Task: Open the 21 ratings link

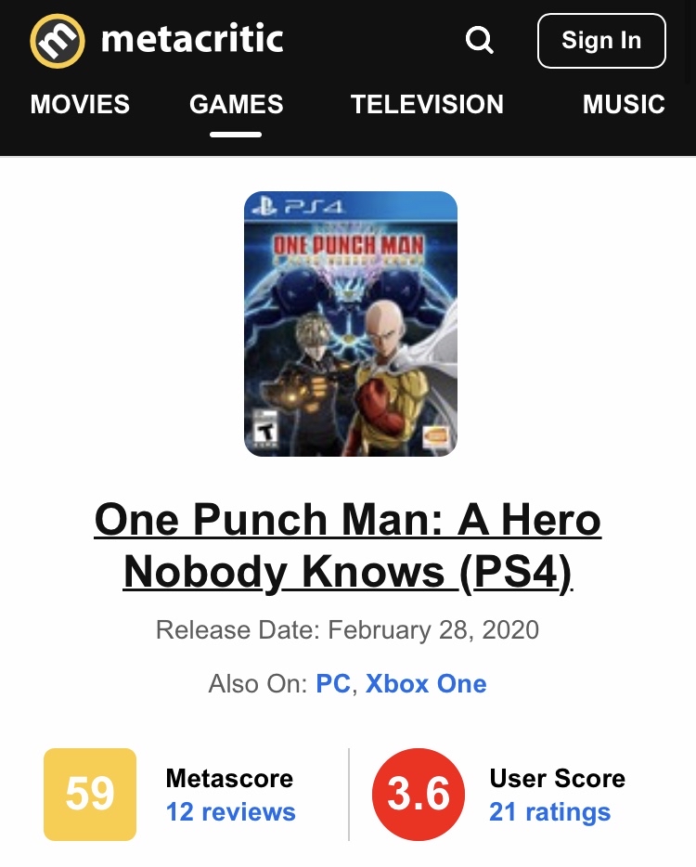Action: (x=550, y=812)
